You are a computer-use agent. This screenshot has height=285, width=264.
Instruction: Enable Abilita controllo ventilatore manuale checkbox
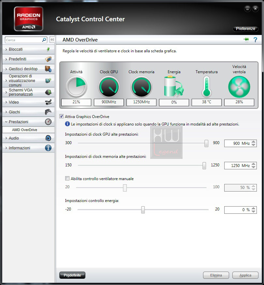pos(67,178)
